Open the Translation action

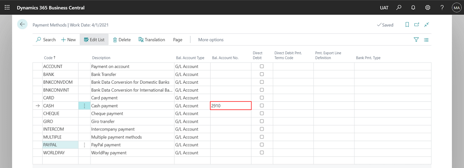[x=152, y=39]
